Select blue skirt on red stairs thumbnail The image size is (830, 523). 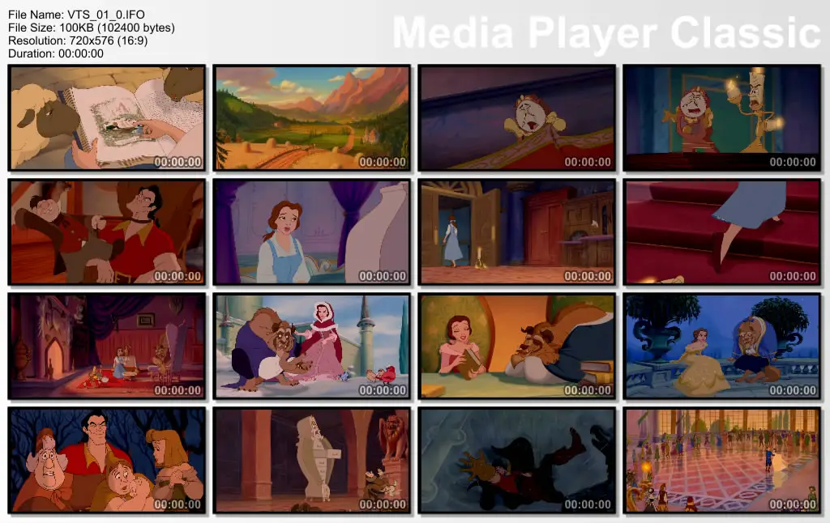(x=722, y=232)
